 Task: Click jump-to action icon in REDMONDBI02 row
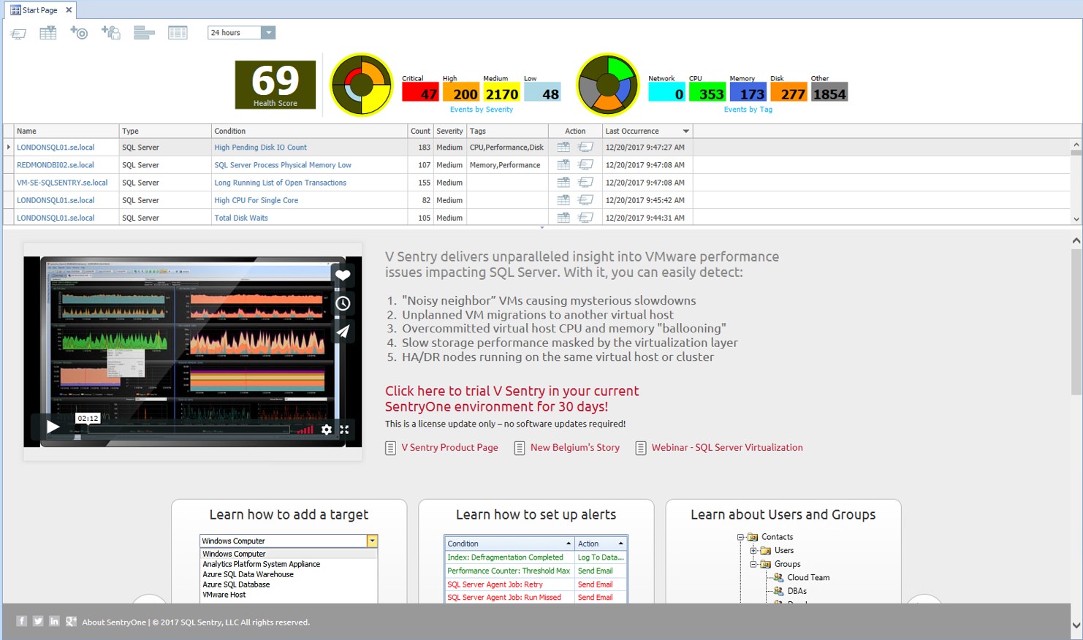coord(585,164)
